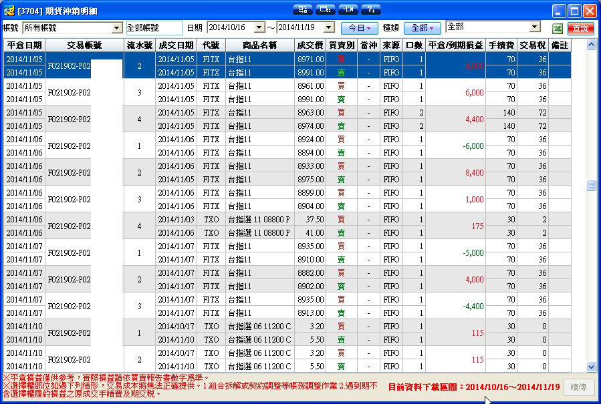Click the price cell 8933.00

pyautogui.click(x=310, y=166)
